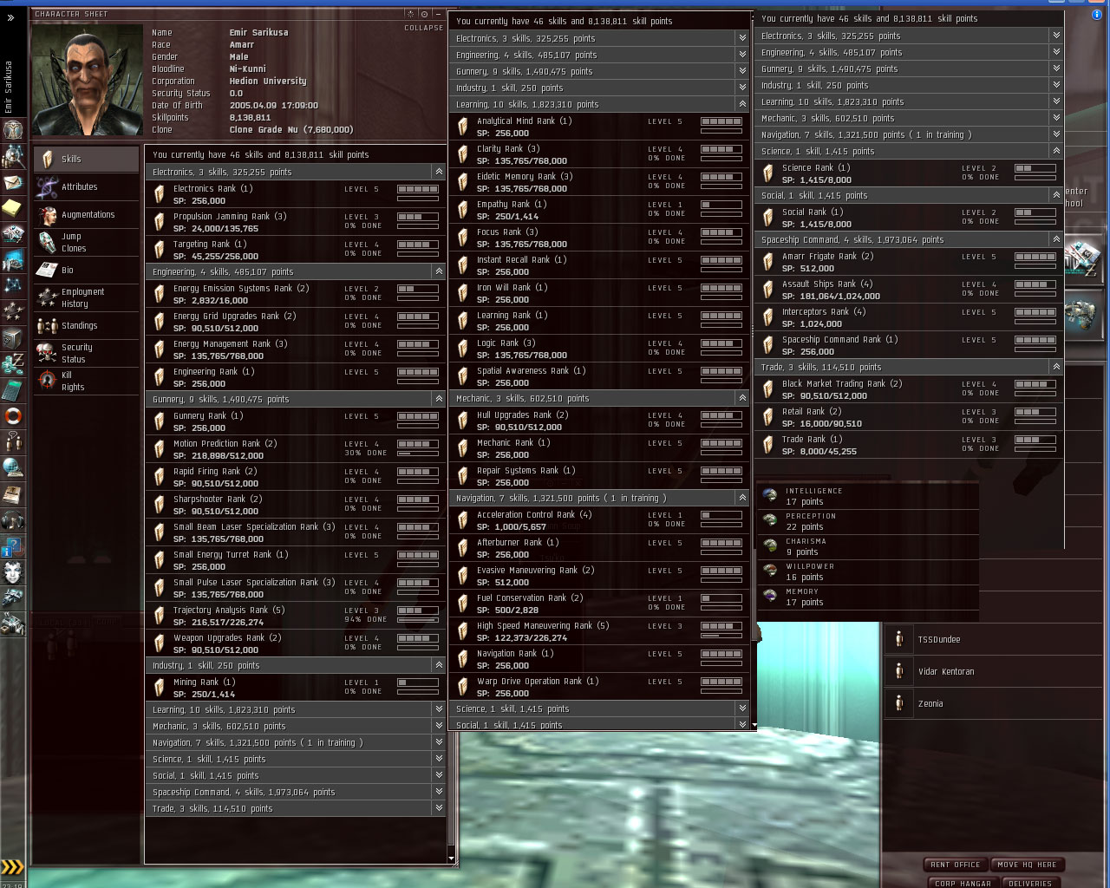1110x888 pixels.
Task: Open the Deliveries button
Action: pyautogui.click(x=1029, y=883)
